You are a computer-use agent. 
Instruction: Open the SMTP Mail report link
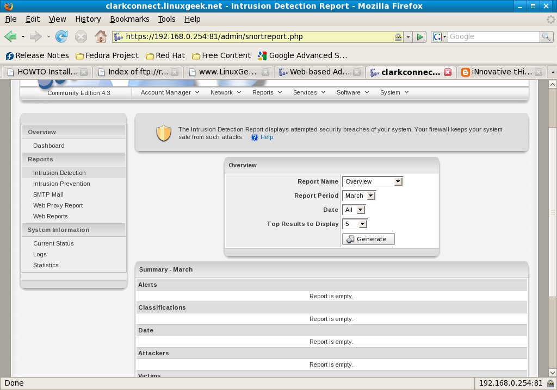pos(48,194)
